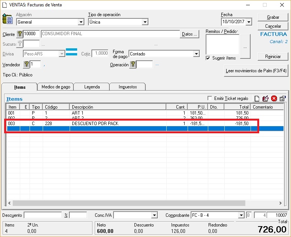Image resolution: width=291 pixels, height=237 pixels.
Task: Open the Comprobante dropdown list
Action: (x=241, y=215)
